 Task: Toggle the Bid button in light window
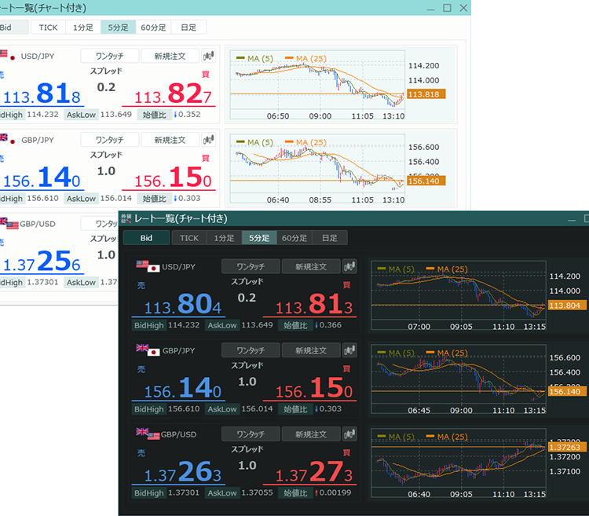[9, 27]
